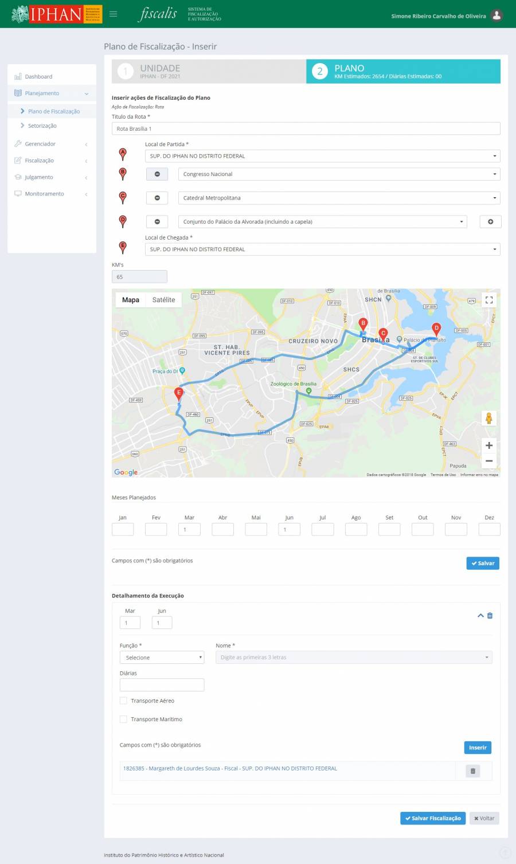Remove the Catedral Metropolitana waypoint
This screenshot has width=516, height=864.
[157, 198]
